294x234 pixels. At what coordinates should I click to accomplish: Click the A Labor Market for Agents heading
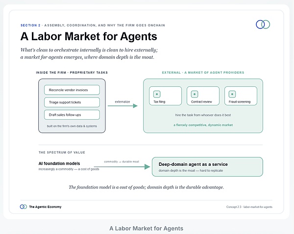tap(89, 36)
